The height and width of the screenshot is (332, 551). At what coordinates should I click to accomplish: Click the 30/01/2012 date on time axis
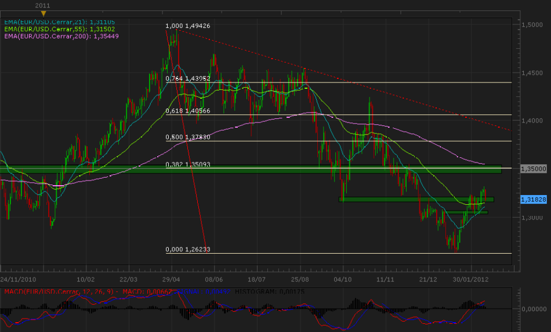point(470,279)
